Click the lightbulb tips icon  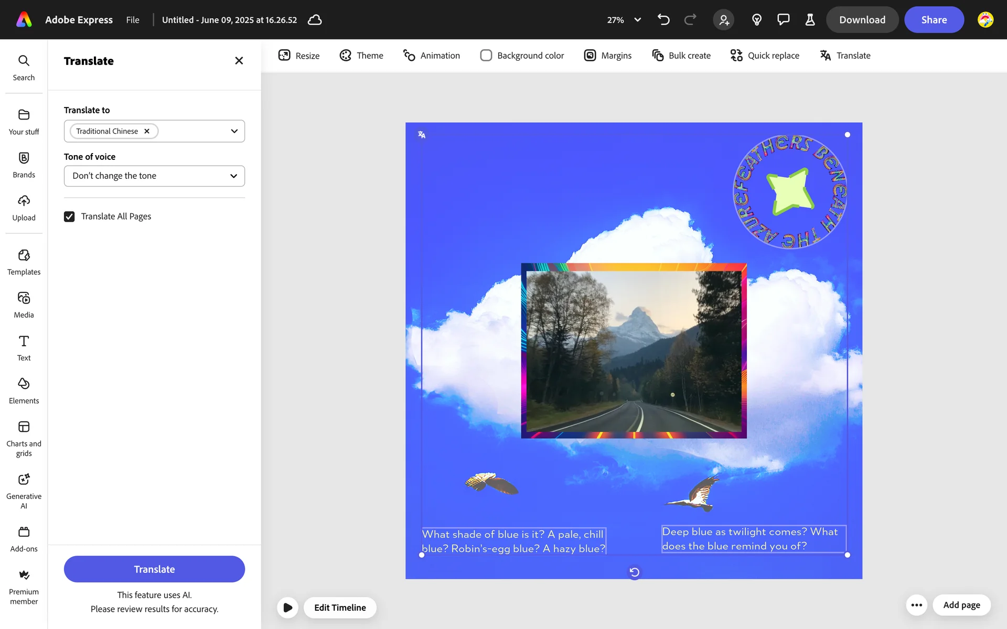pyautogui.click(x=756, y=20)
